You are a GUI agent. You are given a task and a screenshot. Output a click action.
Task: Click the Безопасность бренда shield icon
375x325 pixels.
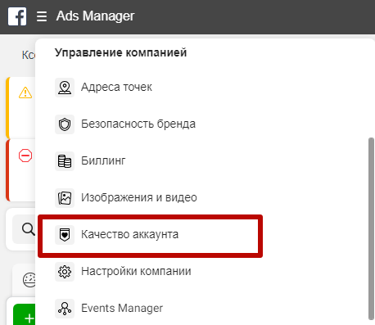[65, 124]
